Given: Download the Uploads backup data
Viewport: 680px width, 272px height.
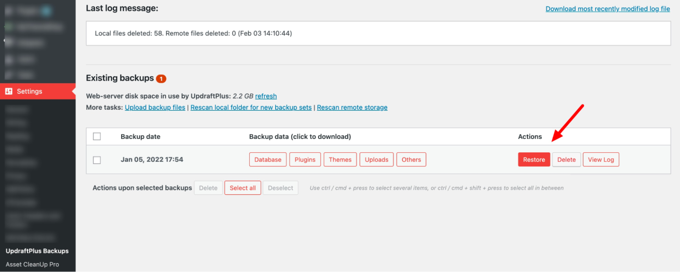Looking at the screenshot, I should [376, 160].
